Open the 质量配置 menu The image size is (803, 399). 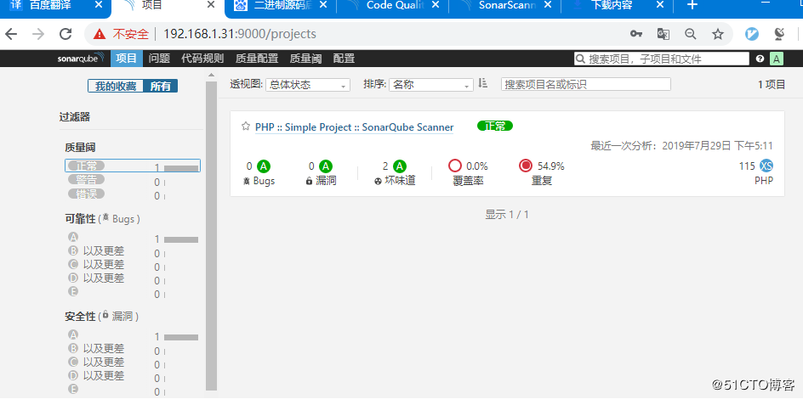pos(257,59)
